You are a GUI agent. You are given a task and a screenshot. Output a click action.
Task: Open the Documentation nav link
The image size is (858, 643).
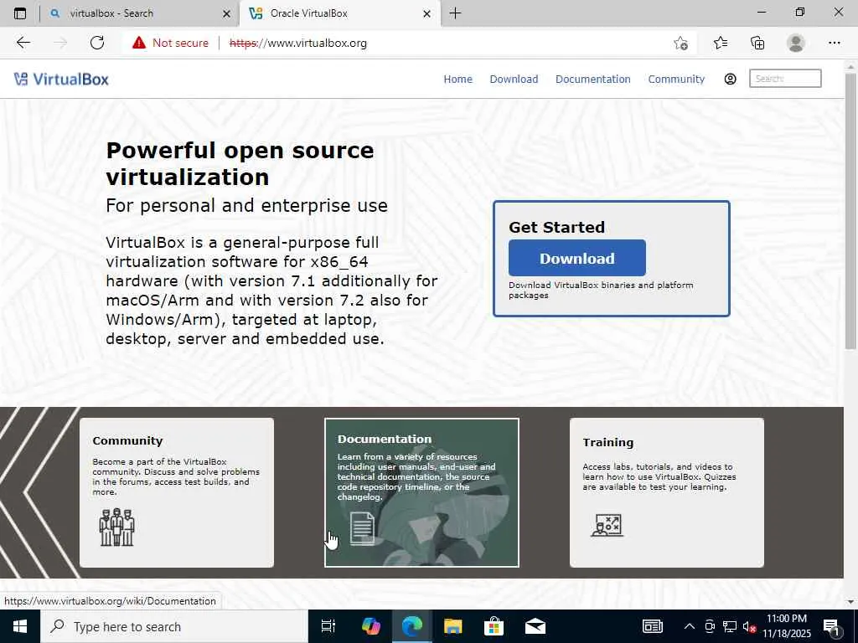(x=593, y=80)
